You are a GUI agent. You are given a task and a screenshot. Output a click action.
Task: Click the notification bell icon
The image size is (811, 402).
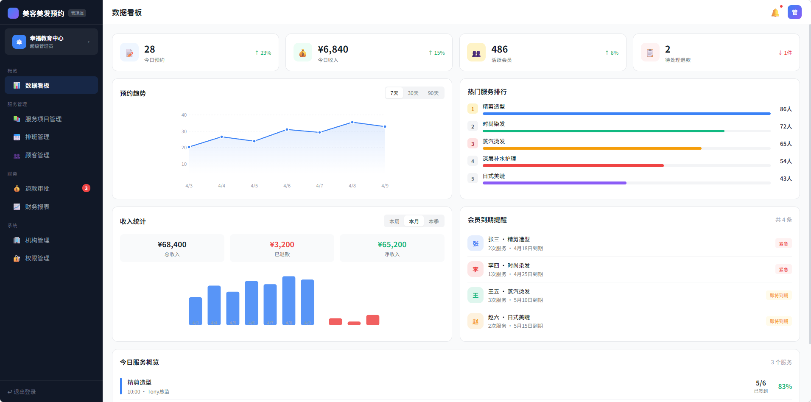(x=775, y=13)
